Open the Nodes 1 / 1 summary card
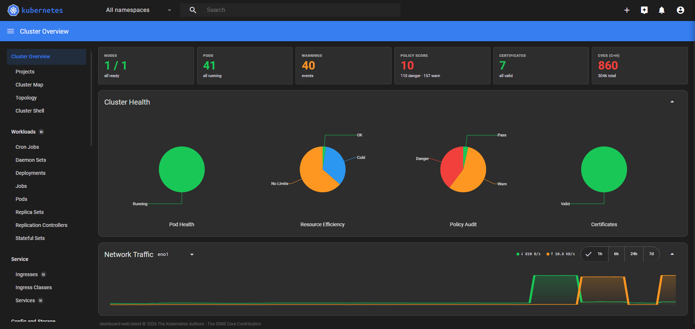Screen dimensions: 695x329 [146, 66]
